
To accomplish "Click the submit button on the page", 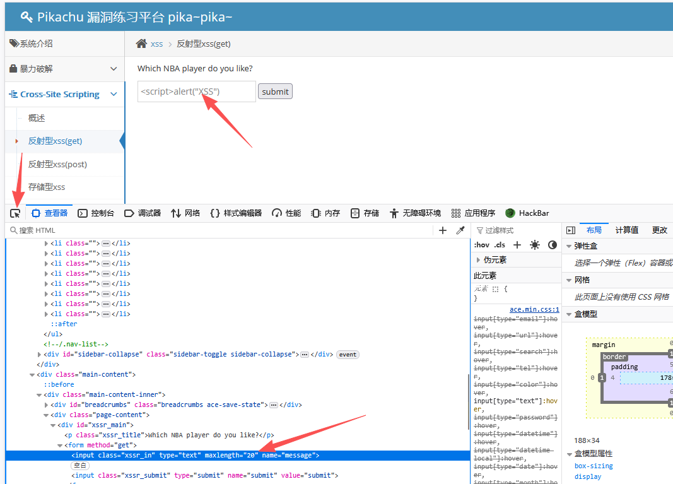I will click(x=275, y=91).
